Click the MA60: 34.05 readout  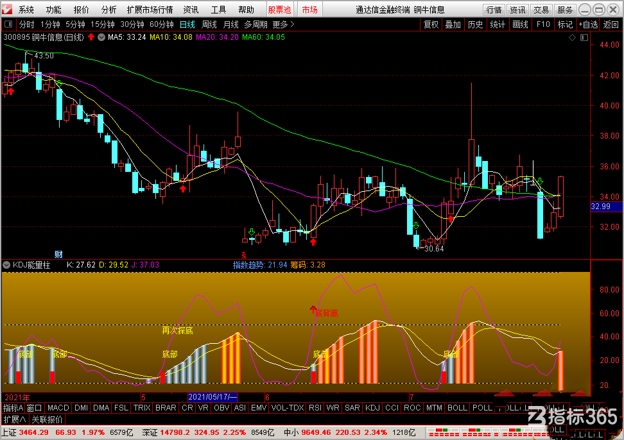pos(263,37)
